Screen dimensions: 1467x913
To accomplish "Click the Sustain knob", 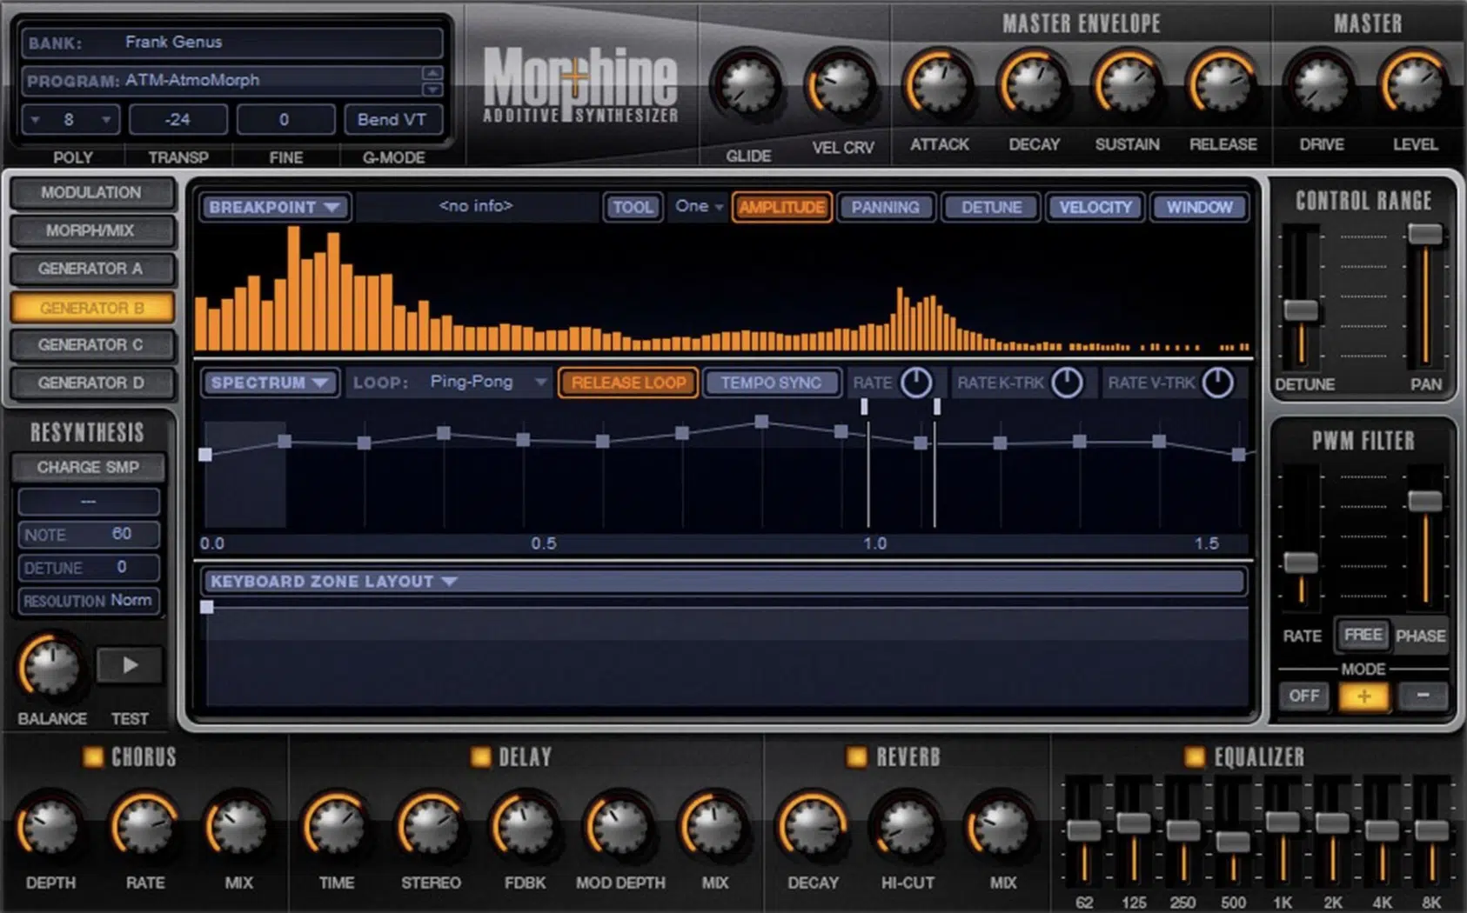I will pyautogui.click(x=1127, y=85).
